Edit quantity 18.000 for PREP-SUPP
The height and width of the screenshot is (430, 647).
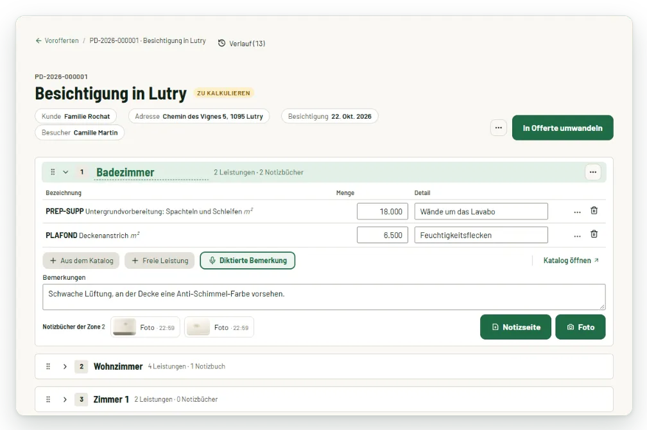pos(383,212)
